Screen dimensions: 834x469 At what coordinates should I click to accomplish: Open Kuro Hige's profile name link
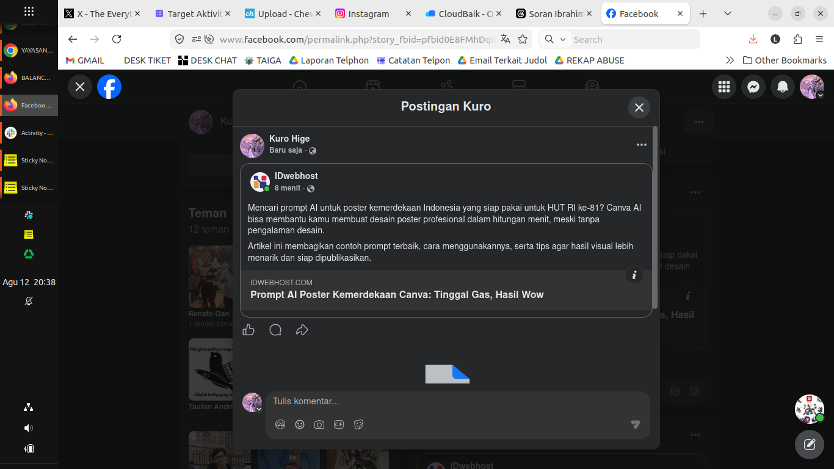(289, 139)
